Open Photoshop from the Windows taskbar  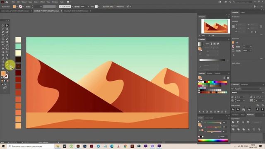85,146
